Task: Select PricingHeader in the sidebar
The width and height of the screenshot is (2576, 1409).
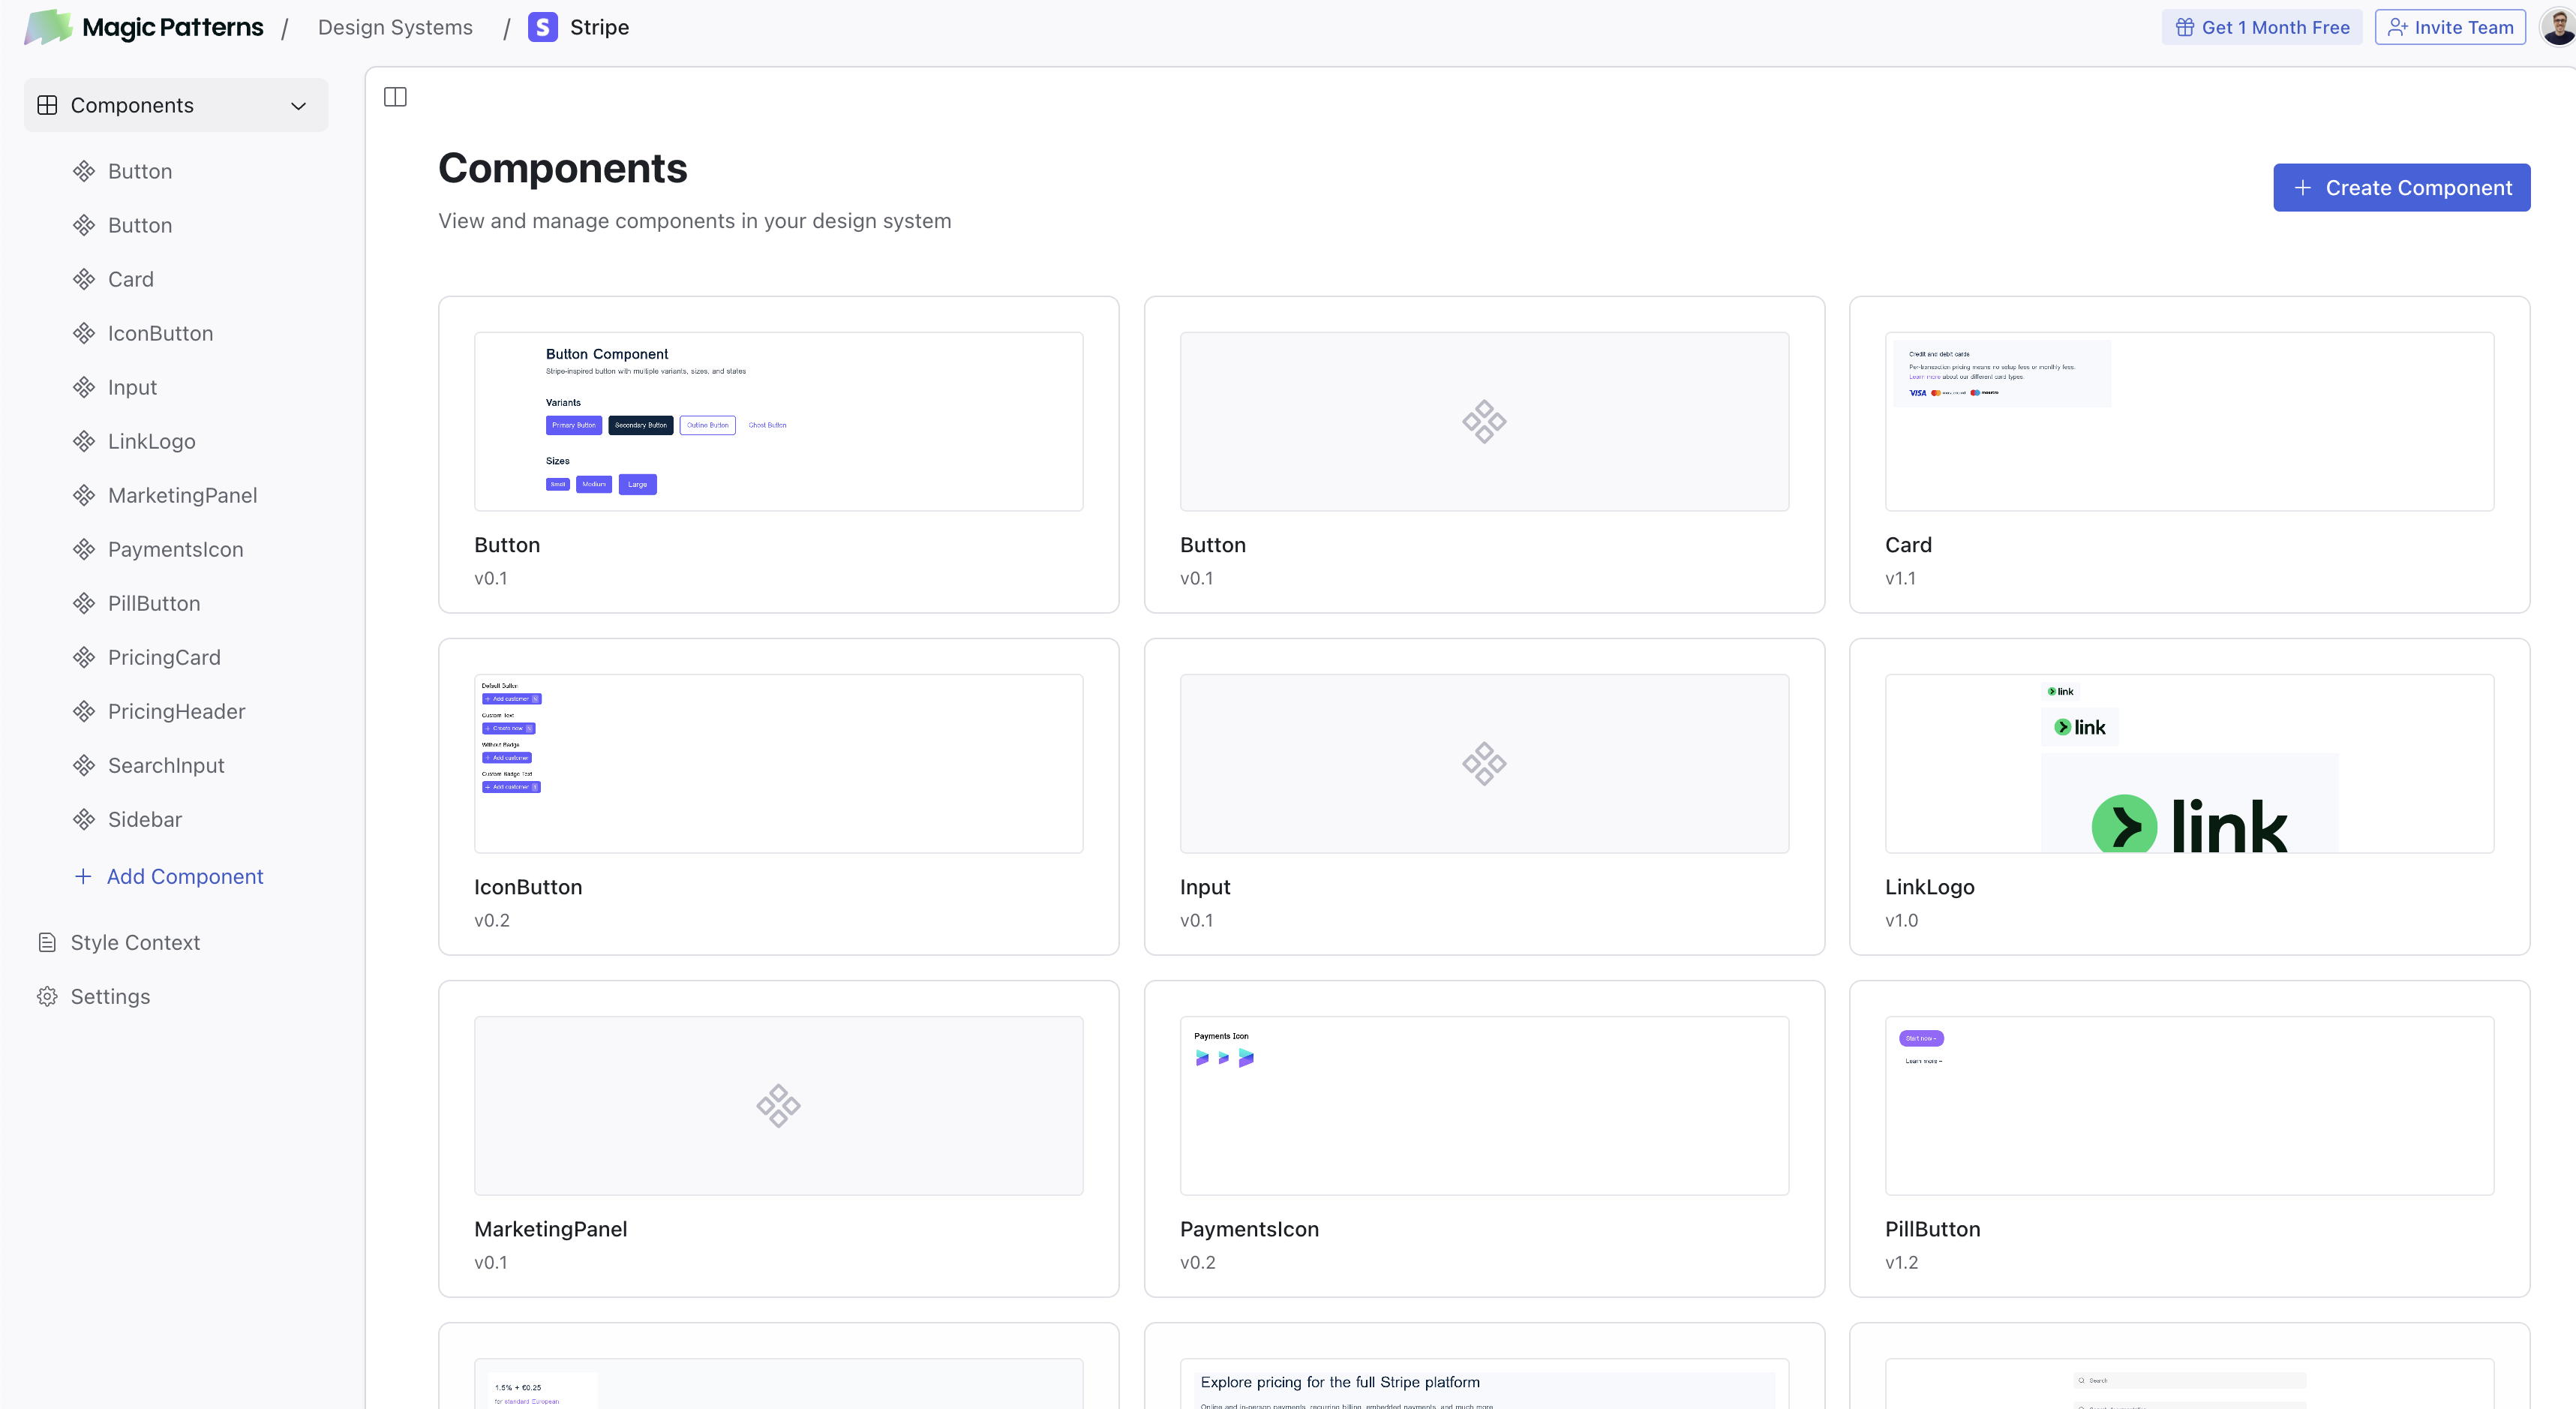Action: point(176,710)
